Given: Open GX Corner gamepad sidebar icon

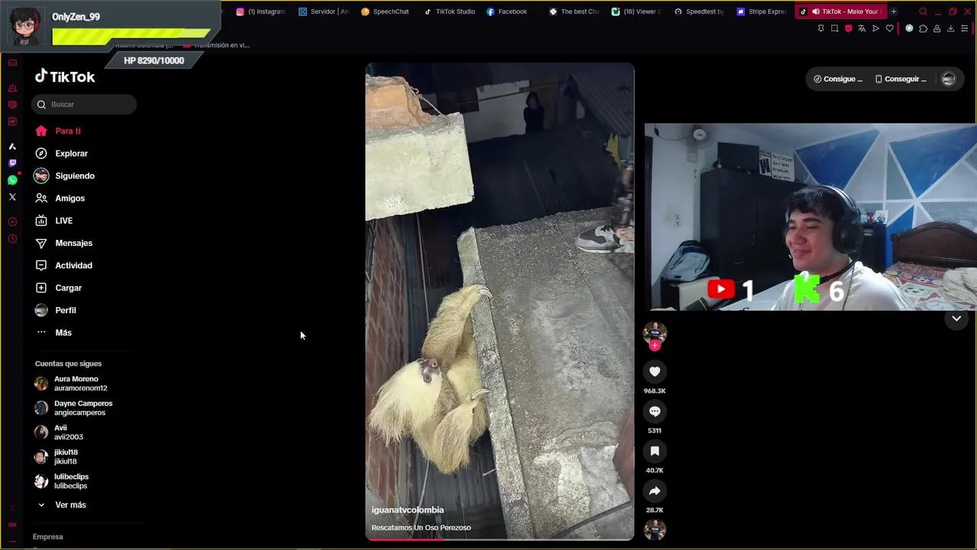Looking at the screenshot, I should [12, 63].
